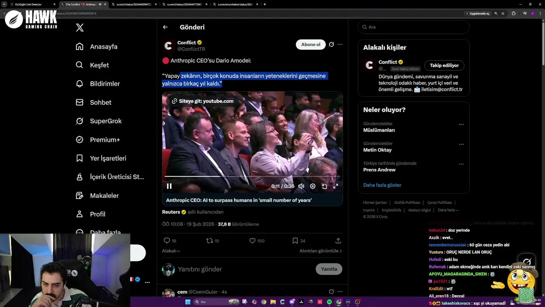Image resolution: width=545 pixels, height=307 pixels.
Task: Click the video progress bar
Action: (252, 176)
